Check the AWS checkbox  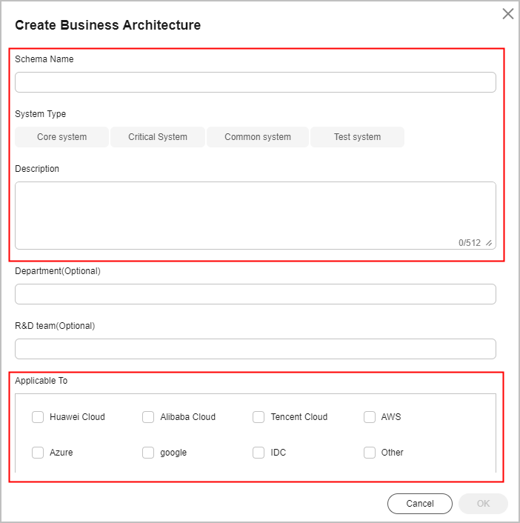click(x=370, y=417)
